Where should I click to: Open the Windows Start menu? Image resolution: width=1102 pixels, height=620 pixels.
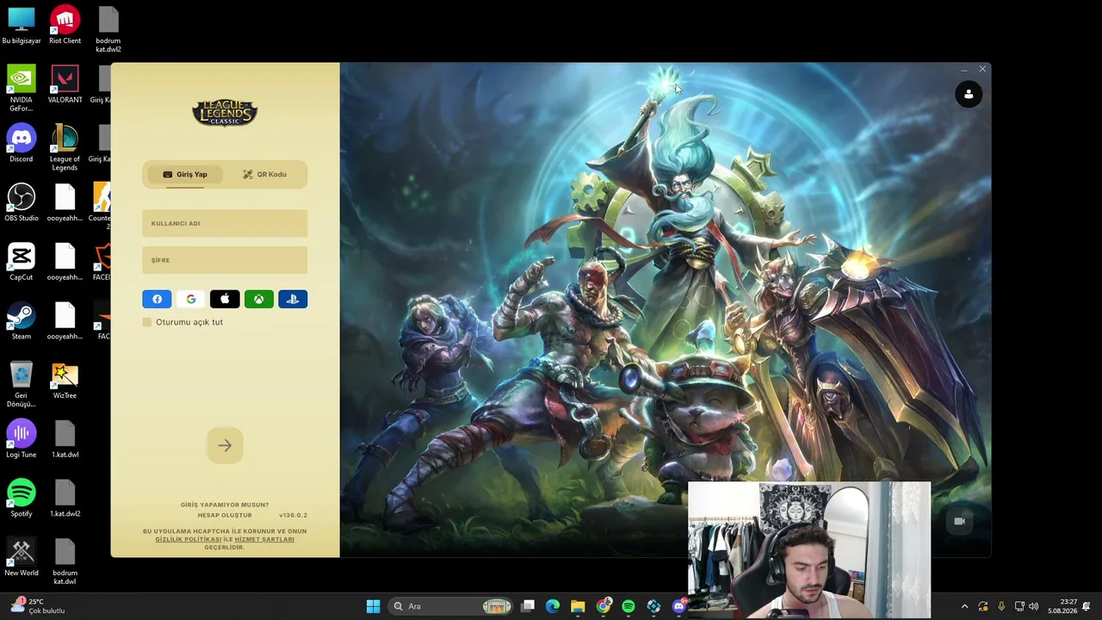[373, 606]
